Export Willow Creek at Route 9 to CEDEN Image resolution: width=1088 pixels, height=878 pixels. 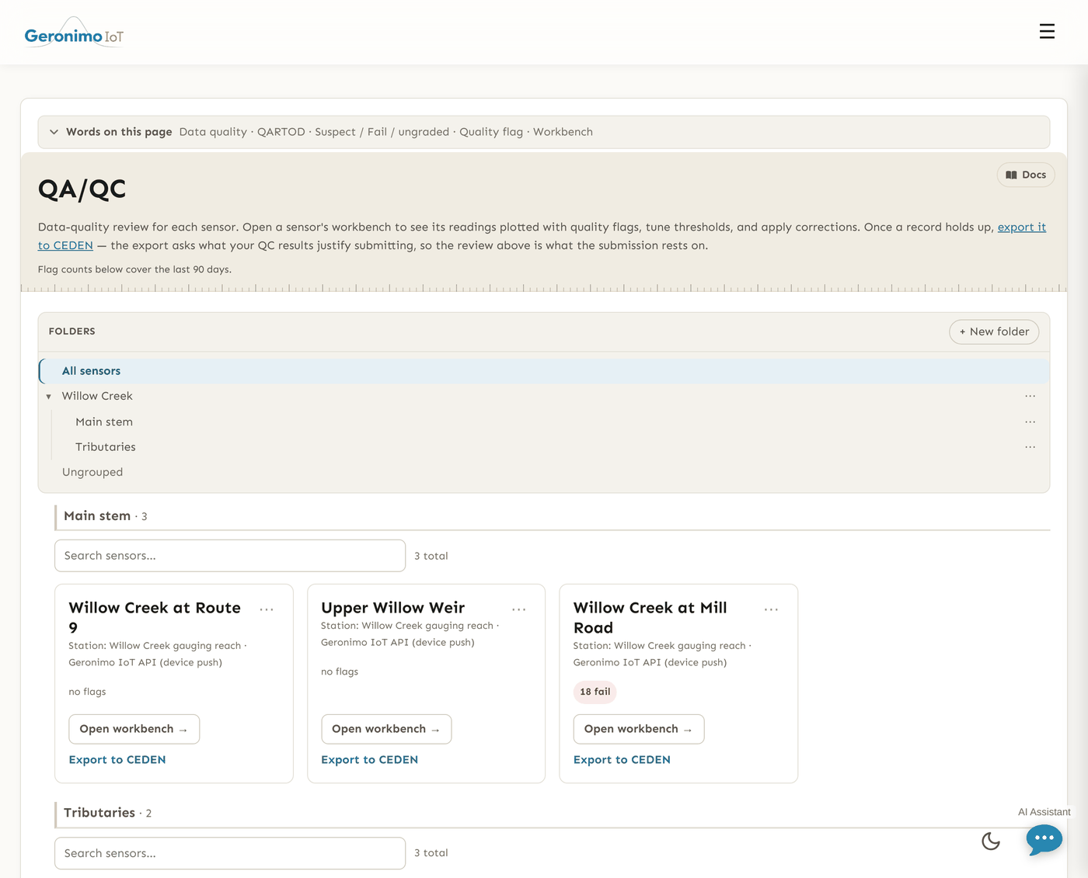pyautogui.click(x=117, y=760)
